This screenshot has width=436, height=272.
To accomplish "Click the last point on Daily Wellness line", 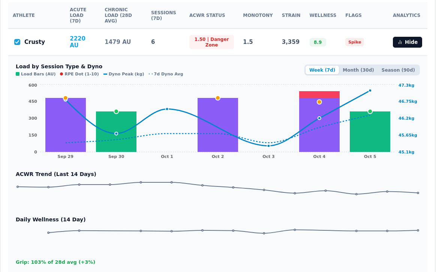I will [x=418, y=230].
